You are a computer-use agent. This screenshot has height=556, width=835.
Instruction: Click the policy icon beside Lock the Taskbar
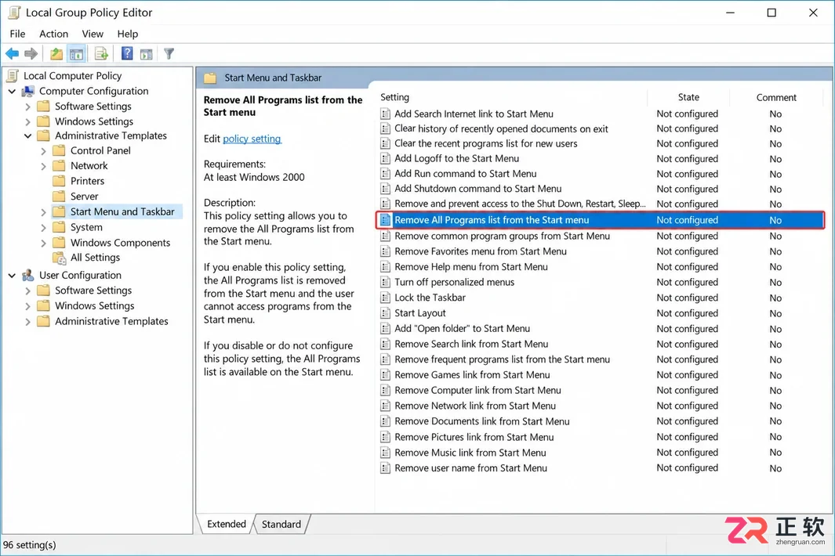385,298
